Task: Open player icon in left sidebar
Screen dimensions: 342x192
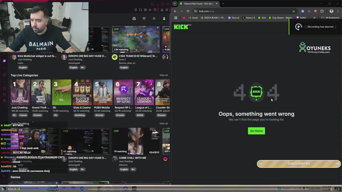Action: coord(4,75)
